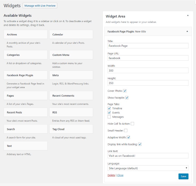The height and width of the screenshot is (186, 196).
Task: Select the Tag Cloud widget
Action: (71, 129)
